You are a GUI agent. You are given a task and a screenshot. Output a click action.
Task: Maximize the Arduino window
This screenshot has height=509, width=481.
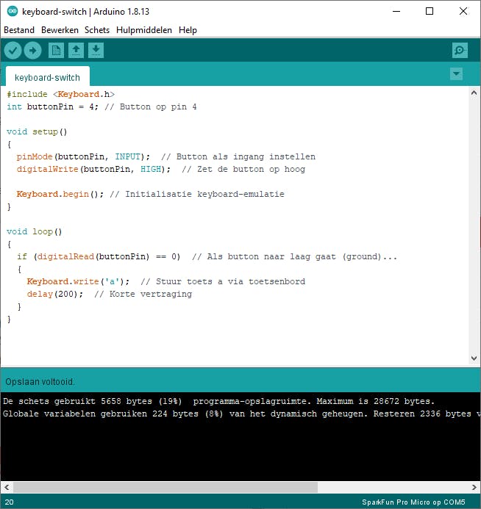[x=430, y=11]
